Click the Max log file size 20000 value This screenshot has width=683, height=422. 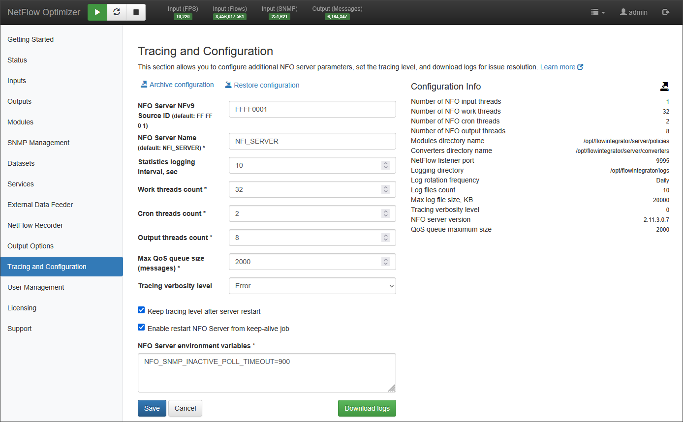[661, 200]
